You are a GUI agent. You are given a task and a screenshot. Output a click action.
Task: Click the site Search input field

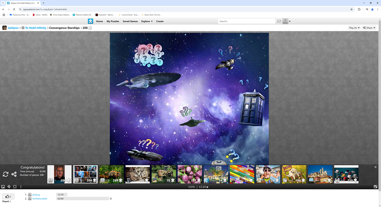coord(247,21)
